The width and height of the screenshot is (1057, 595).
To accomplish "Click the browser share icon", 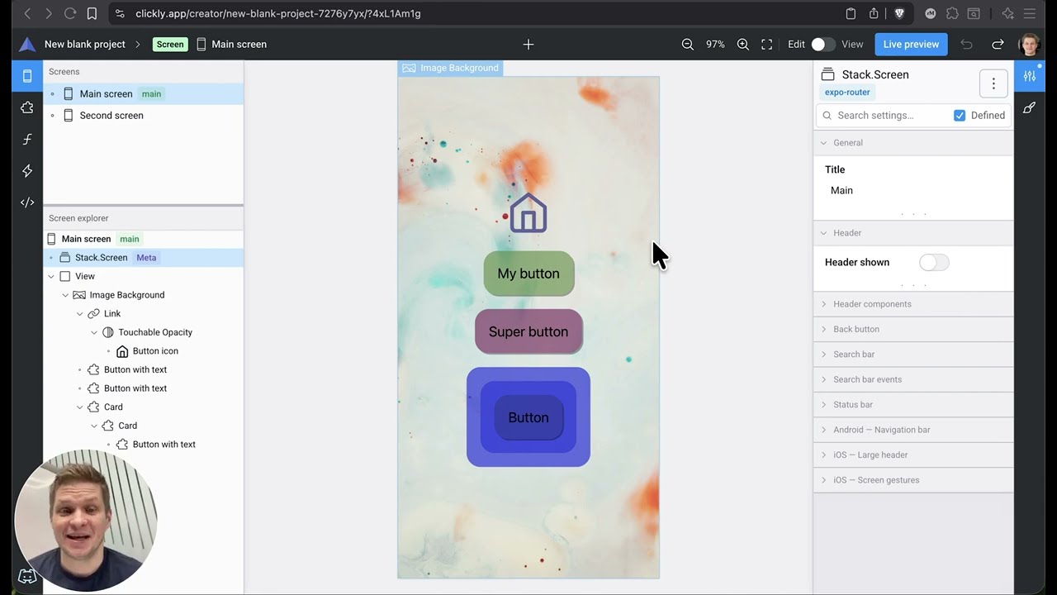I will pyautogui.click(x=874, y=13).
